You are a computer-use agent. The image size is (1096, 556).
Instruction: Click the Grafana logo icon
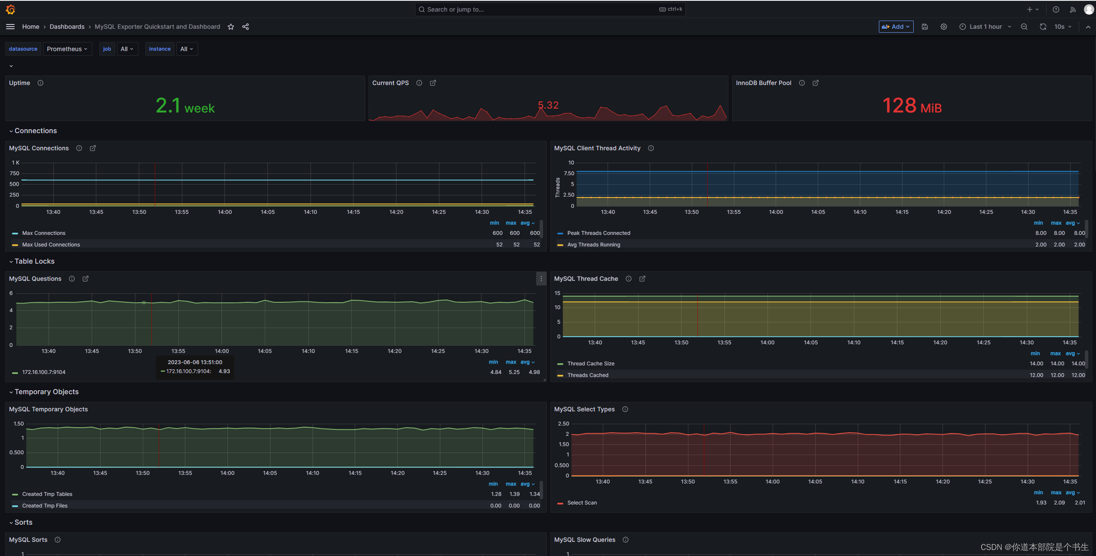[10, 9]
